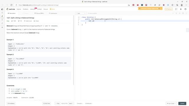This screenshot has width=189, height=106.
Task: Click the add-to-favorites star icon
Action: pyautogui.click(x=129, y=5)
